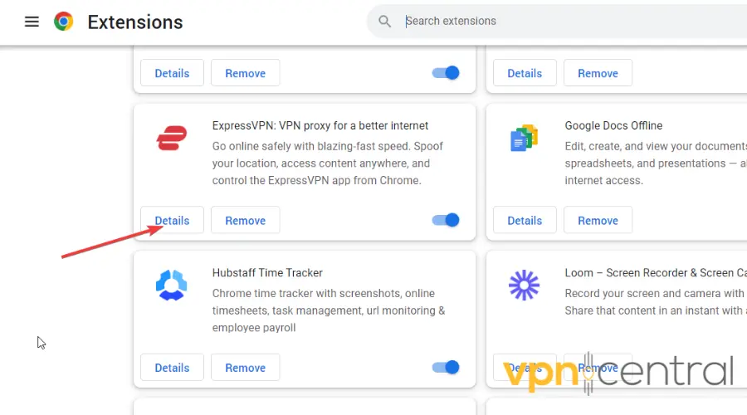The image size is (747, 415).
Task: Disable the ExpressVPN extension toggle
Action: tap(447, 220)
